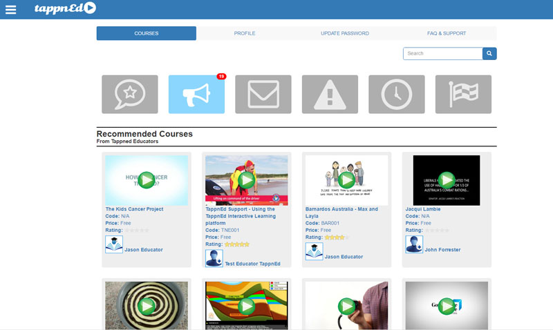Image resolution: width=553 pixels, height=330 pixels.
Task: Click into the Search field
Action: [442, 53]
